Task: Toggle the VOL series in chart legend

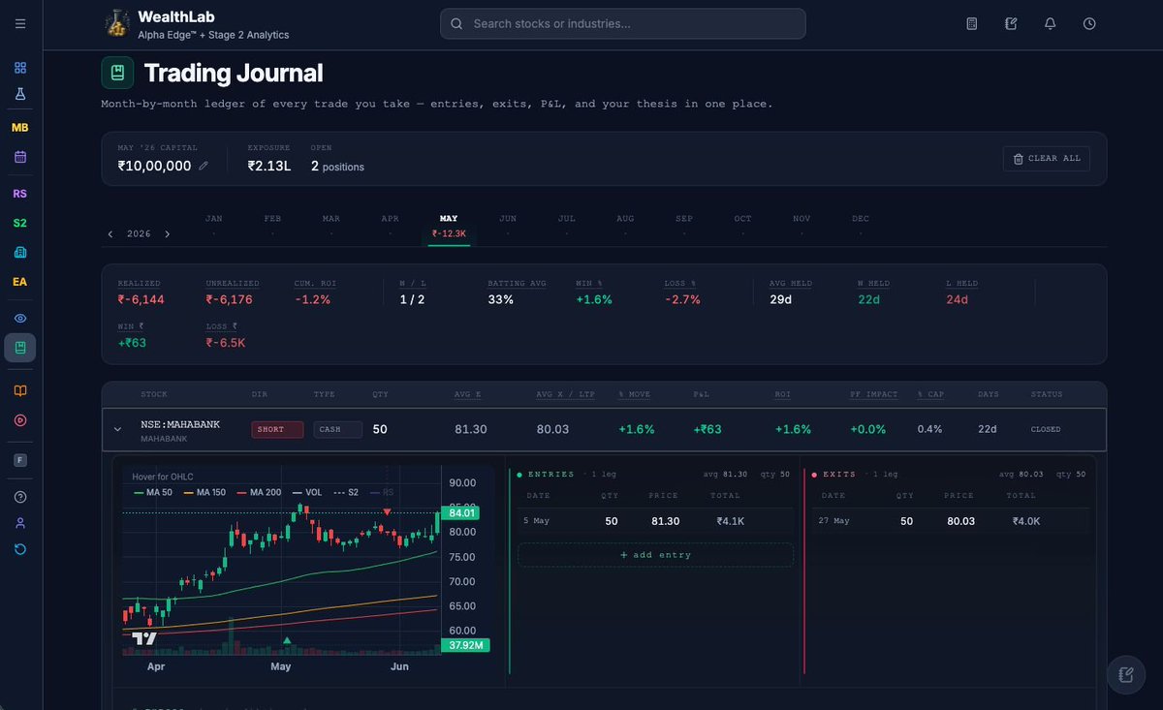Action: pyautogui.click(x=308, y=492)
